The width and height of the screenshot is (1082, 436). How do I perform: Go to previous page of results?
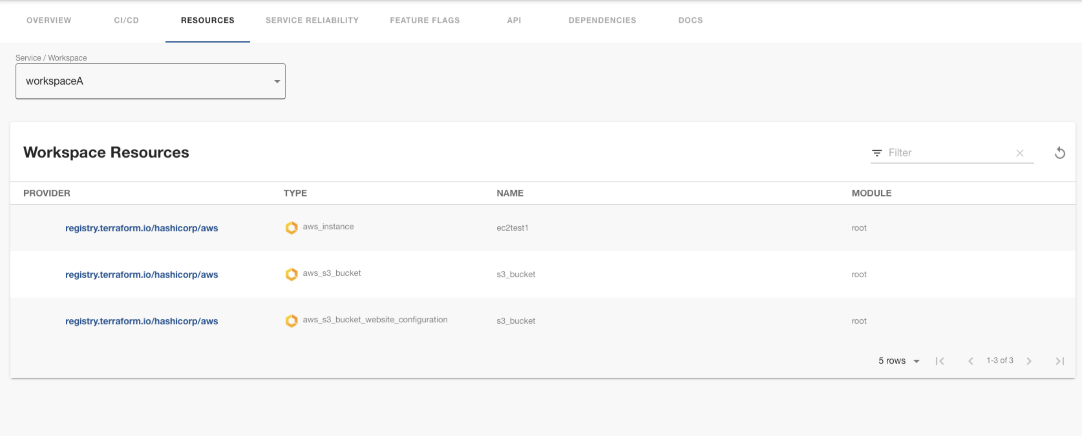(970, 361)
